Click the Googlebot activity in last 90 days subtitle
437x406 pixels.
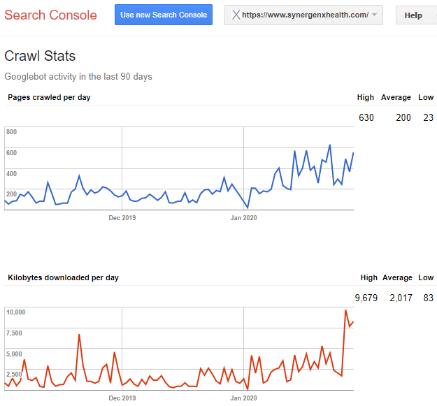(78, 77)
